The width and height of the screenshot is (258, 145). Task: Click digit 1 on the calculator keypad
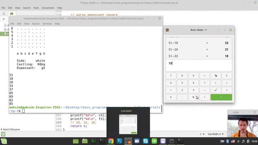pyautogui.click(x=171, y=90)
